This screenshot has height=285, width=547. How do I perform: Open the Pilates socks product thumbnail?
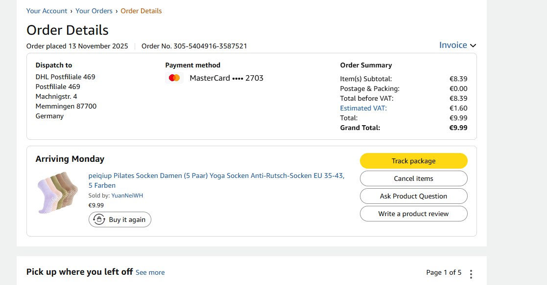click(x=57, y=192)
